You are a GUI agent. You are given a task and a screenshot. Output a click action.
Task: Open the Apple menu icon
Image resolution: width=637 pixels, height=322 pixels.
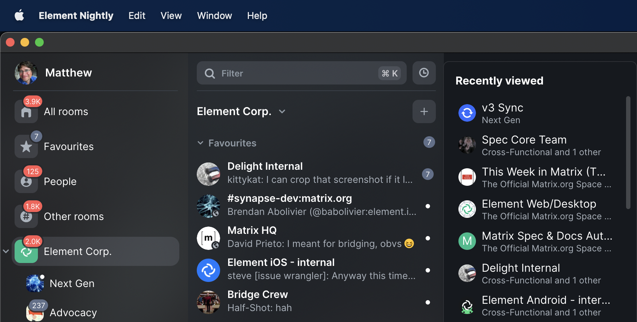pyautogui.click(x=19, y=16)
